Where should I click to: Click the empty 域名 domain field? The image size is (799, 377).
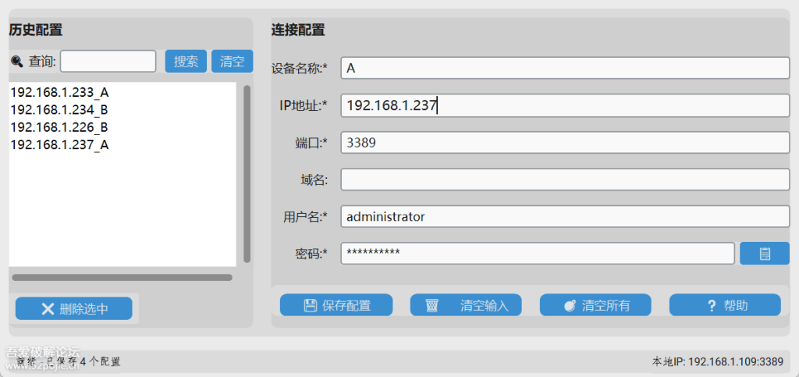(x=565, y=180)
